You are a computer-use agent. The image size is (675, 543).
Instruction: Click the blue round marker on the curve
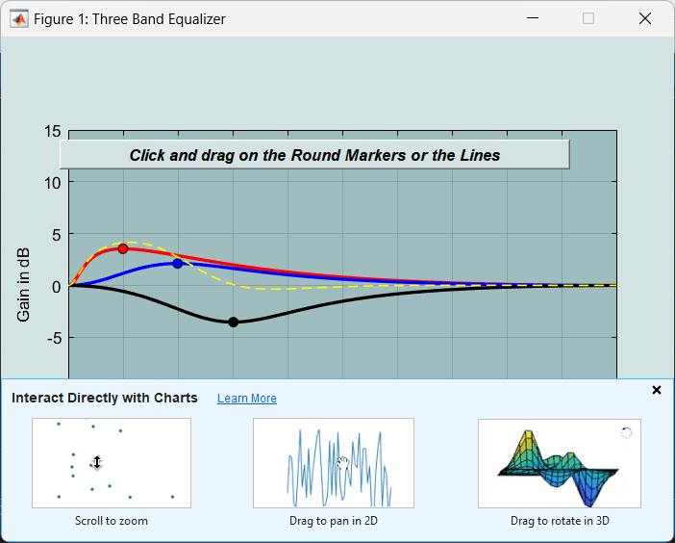(178, 263)
